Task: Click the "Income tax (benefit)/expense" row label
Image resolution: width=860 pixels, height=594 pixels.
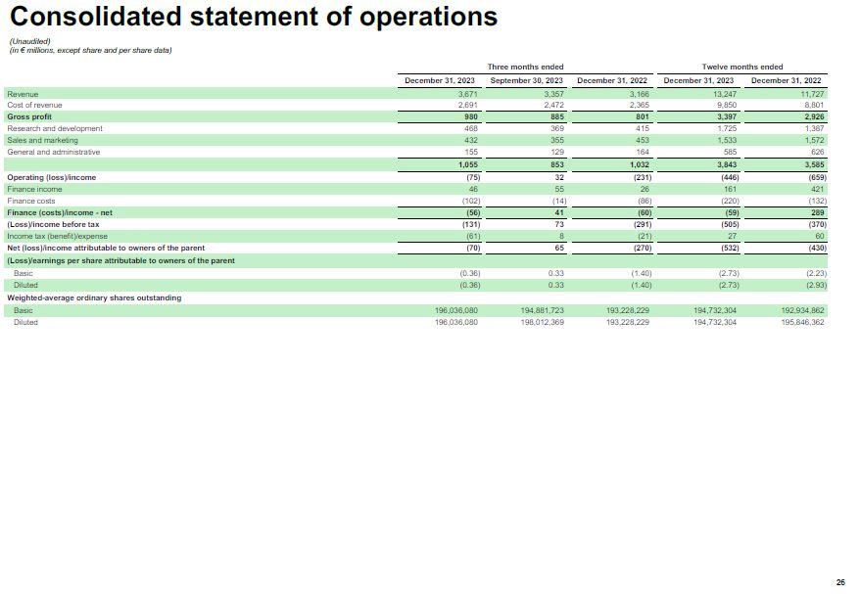Action: click(57, 236)
